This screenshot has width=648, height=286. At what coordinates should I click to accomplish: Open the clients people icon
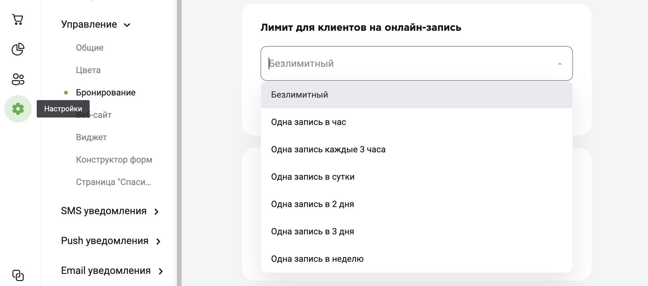coord(18,79)
